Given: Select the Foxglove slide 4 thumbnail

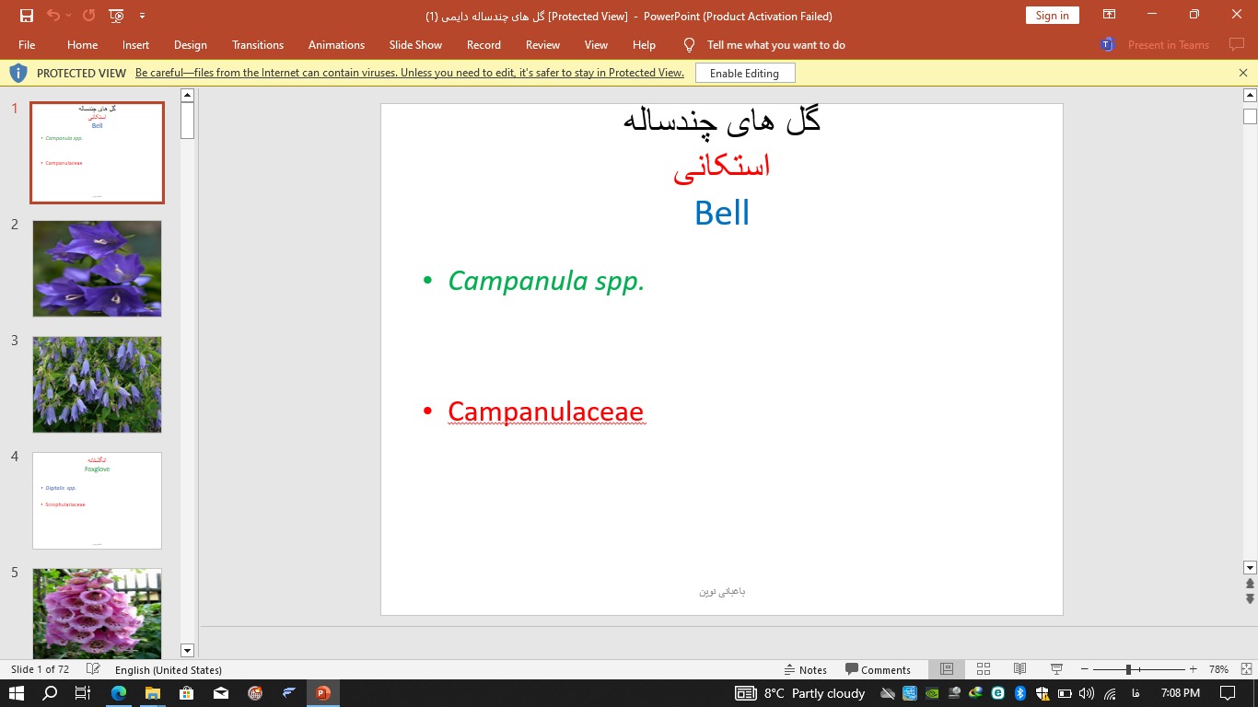Looking at the screenshot, I should [x=97, y=500].
